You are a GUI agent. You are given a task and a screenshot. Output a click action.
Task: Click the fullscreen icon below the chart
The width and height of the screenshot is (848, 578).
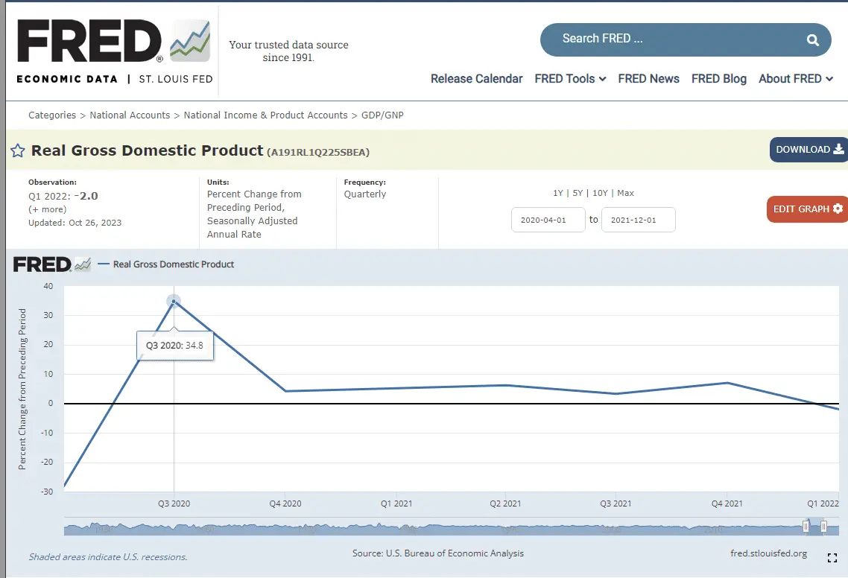pyautogui.click(x=832, y=558)
